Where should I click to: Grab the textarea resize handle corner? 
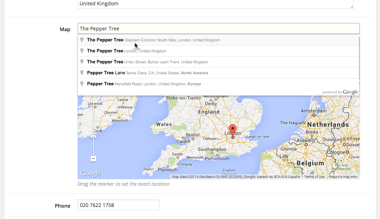(x=352, y=6)
